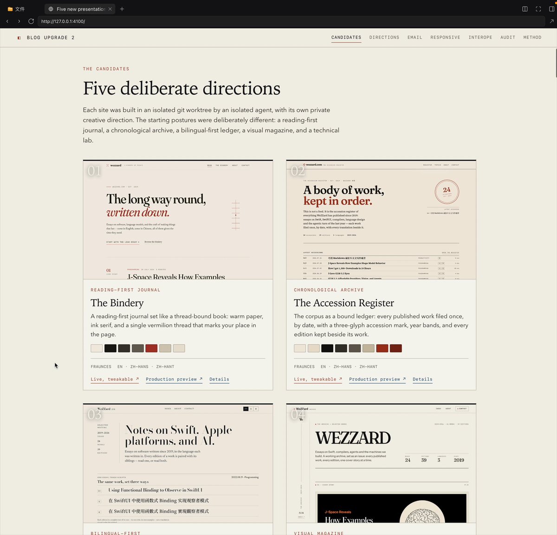Open The Bindery 'Live, tweakable' link
Screen dimensions: 557x535
pyautogui.click(x=115, y=379)
